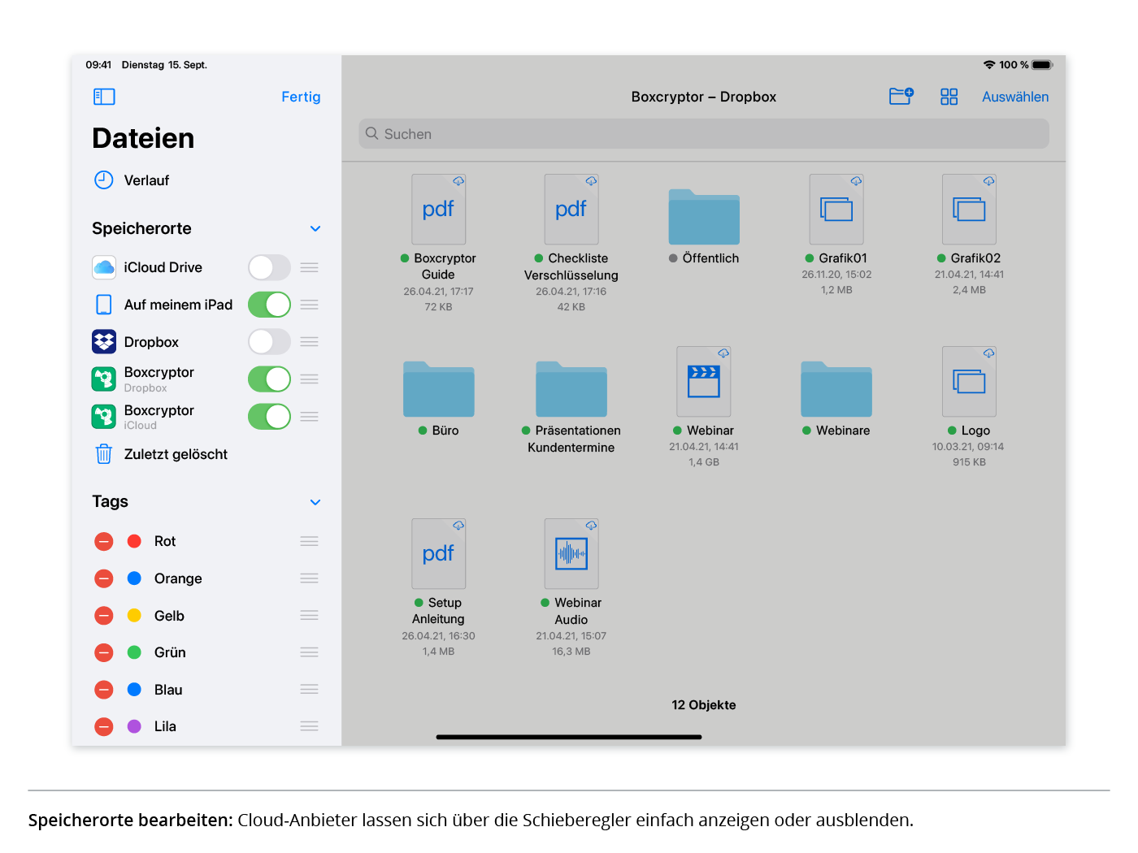Select the Blau tag label
Image resolution: width=1138 pixels, height=853 pixels.
click(168, 690)
